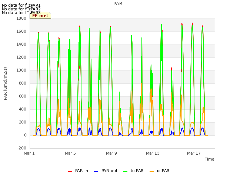Click the orange difPAR legend swatch
The width and height of the screenshot is (237, 178).
click(151, 171)
